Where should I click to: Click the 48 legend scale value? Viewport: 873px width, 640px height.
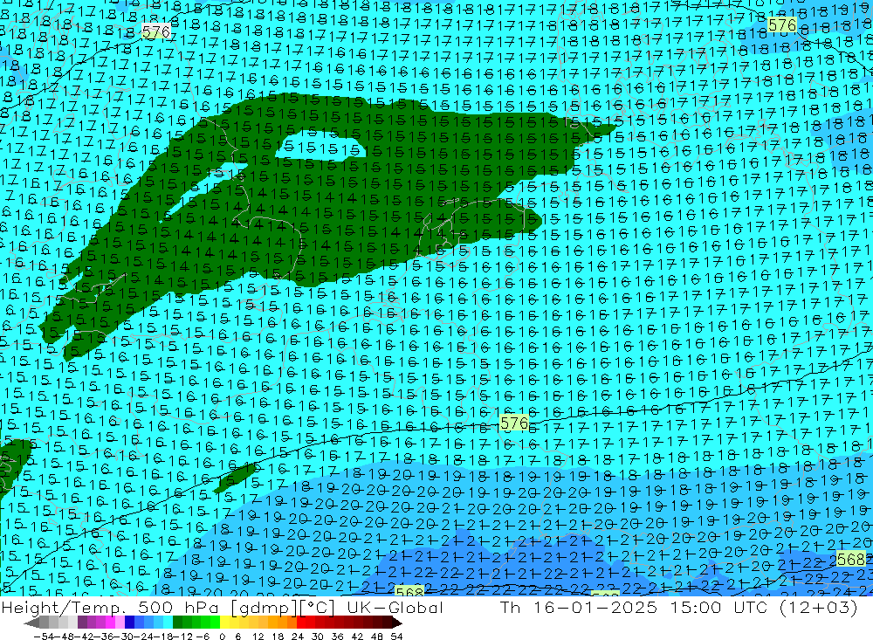pyautogui.click(x=377, y=637)
